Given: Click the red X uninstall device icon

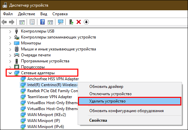Looking at the screenshot, I should (x=79, y=22).
